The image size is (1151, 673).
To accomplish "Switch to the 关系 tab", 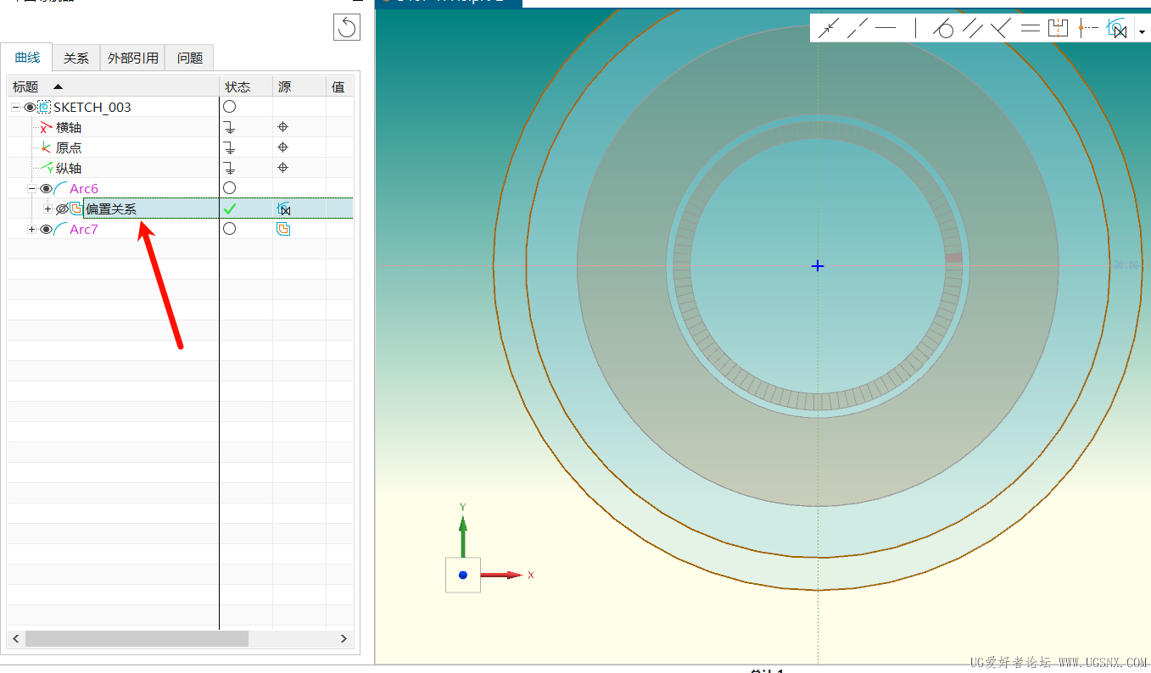I will coord(76,58).
